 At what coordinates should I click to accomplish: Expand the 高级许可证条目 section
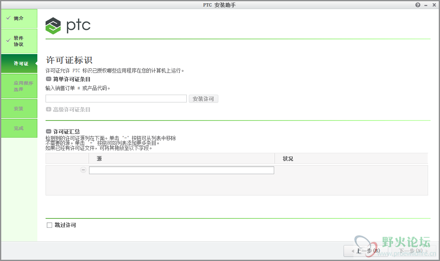(x=48, y=109)
